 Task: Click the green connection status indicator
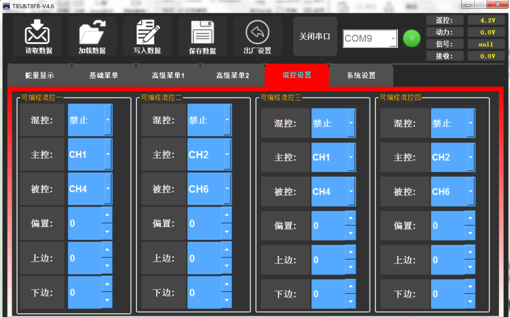click(412, 39)
